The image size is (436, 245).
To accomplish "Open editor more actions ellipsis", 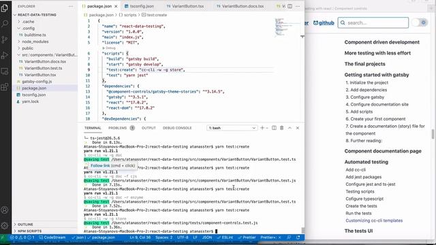I will [x=298, y=6].
